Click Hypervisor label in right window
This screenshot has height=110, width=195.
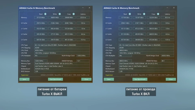click(x=109, y=75)
